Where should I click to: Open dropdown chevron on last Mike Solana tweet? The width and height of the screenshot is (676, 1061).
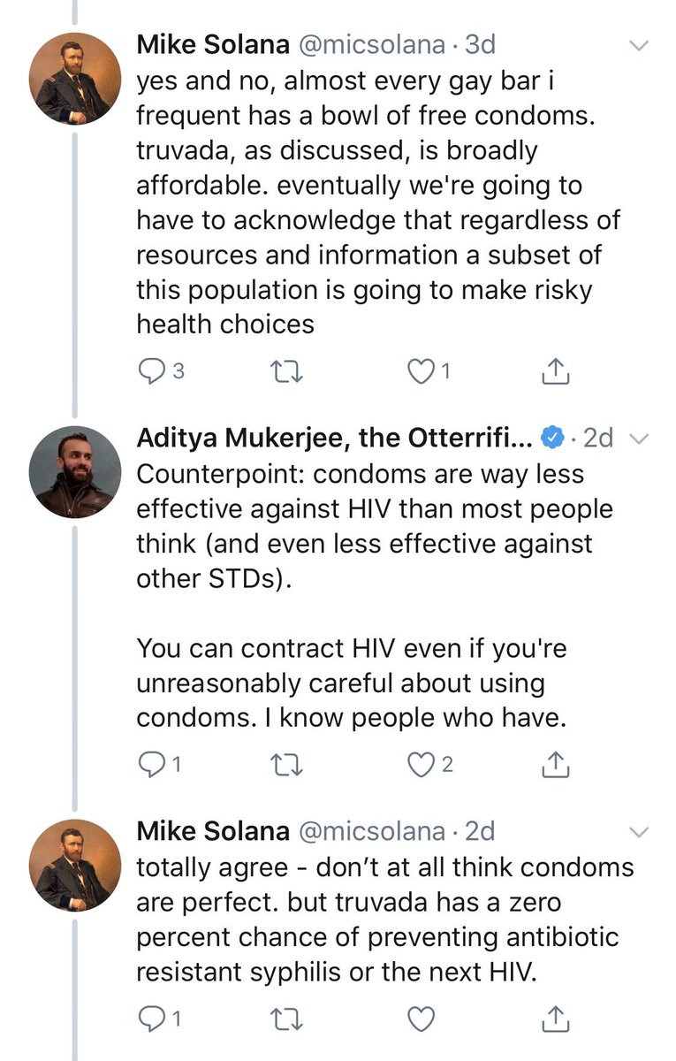(x=640, y=832)
